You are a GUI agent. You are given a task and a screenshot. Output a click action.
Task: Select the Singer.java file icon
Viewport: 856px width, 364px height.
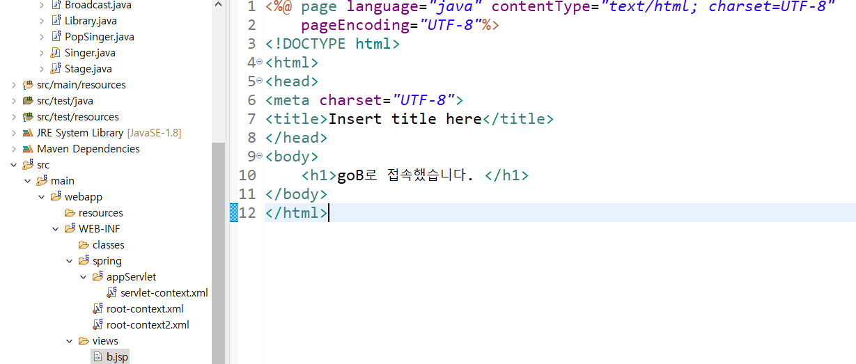coord(56,52)
